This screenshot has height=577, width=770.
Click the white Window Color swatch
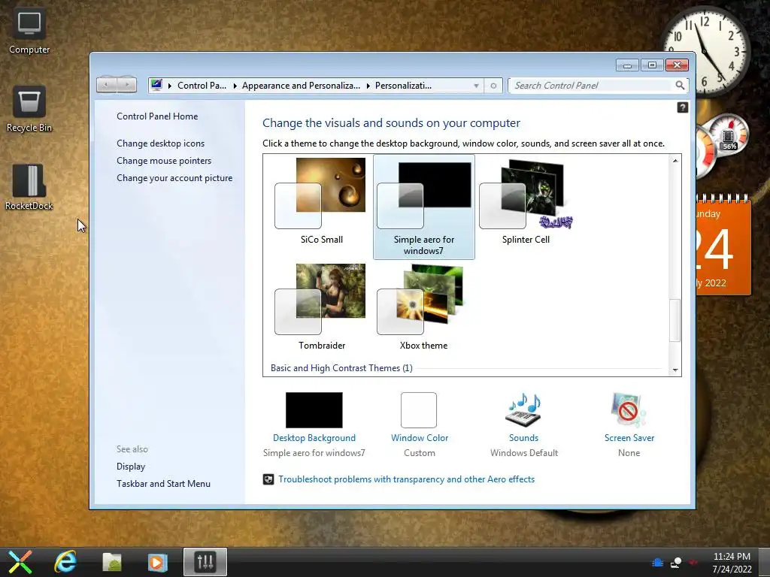pyautogui.click(x=418, y=410)
